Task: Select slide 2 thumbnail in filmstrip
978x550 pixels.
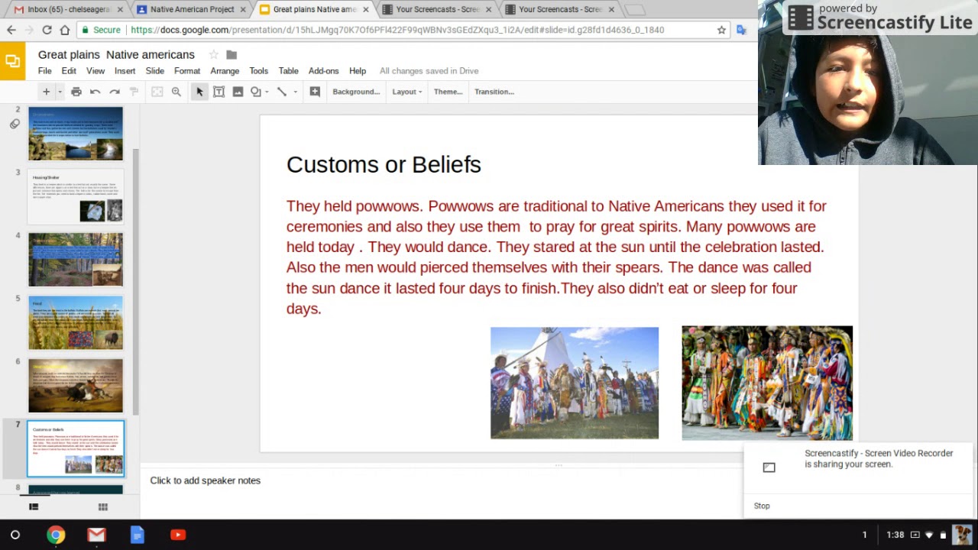Action: coord(76,134)
